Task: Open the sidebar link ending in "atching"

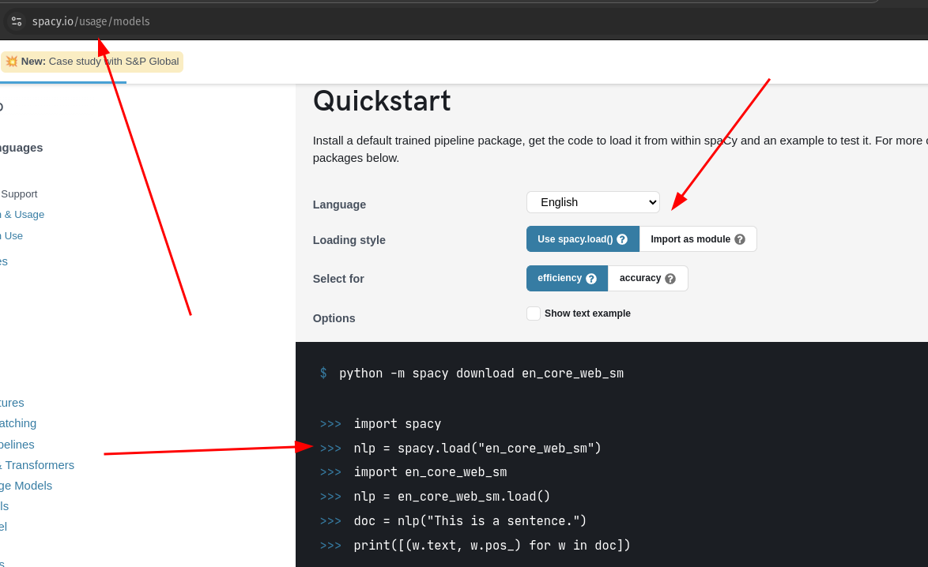Action: point(18,423)
